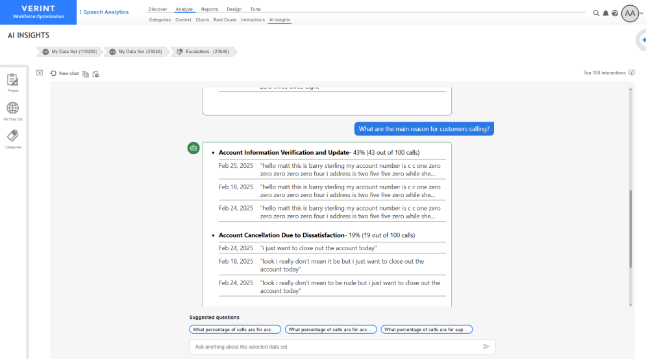Collapse the chat side panel icon

coord(40,73)
